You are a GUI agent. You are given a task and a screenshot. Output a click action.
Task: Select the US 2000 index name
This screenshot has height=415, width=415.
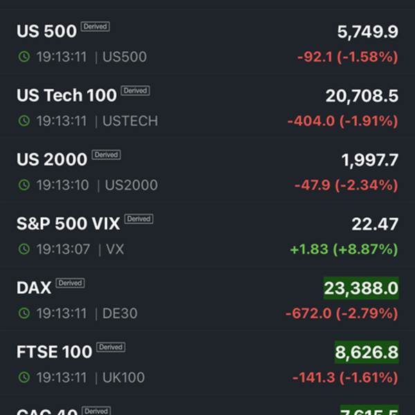(x=52, y=159)
